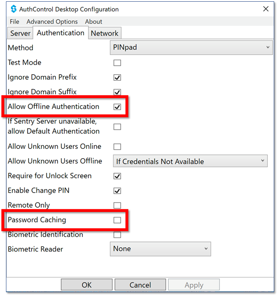Tick Allow Unknown Users Online
This screenshot has height=296, width=278.
tap(117, 146)
